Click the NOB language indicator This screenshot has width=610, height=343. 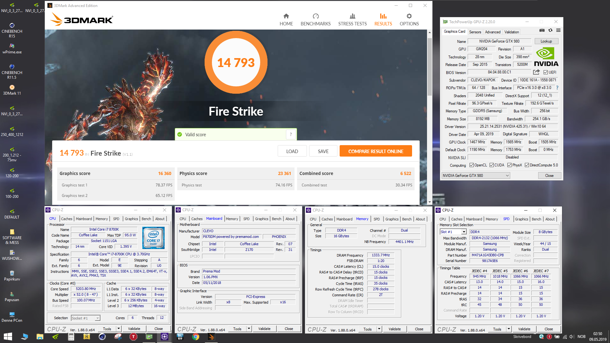[581, 337]
